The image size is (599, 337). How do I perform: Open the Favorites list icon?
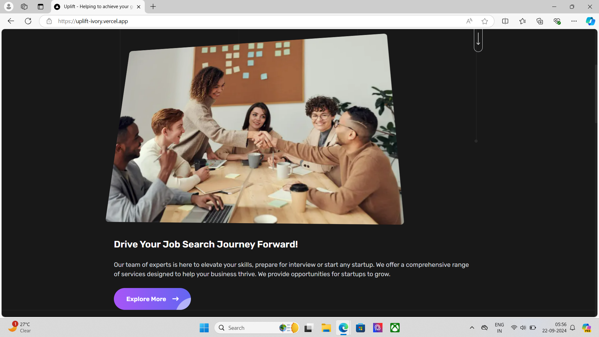(523, 21)
